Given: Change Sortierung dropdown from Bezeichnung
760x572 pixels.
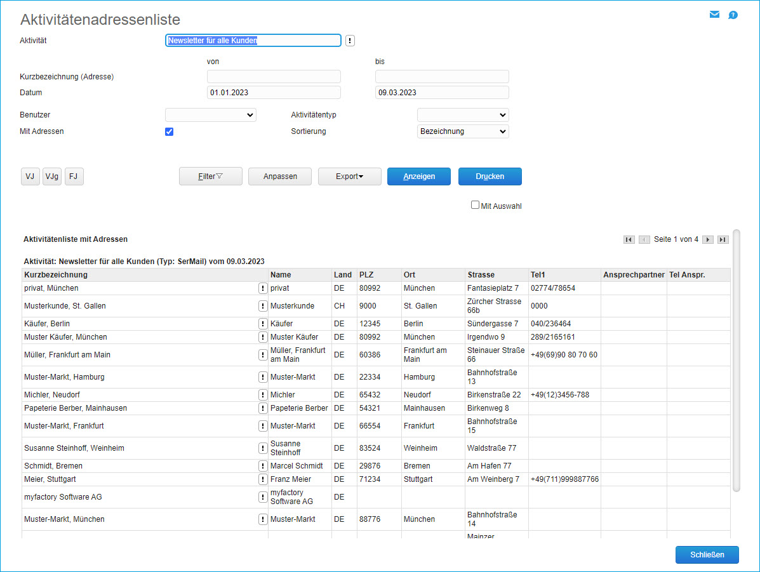Looking at the screenshot, I should tap(463, 131).
